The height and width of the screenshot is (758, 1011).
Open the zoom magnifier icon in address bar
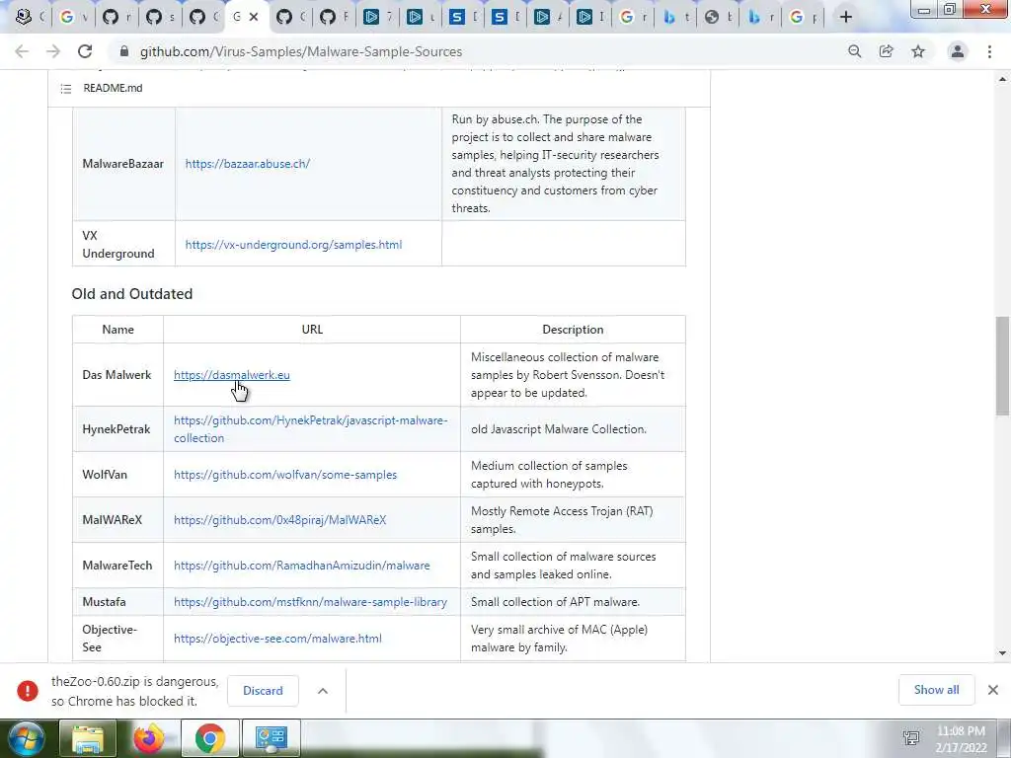854,51
